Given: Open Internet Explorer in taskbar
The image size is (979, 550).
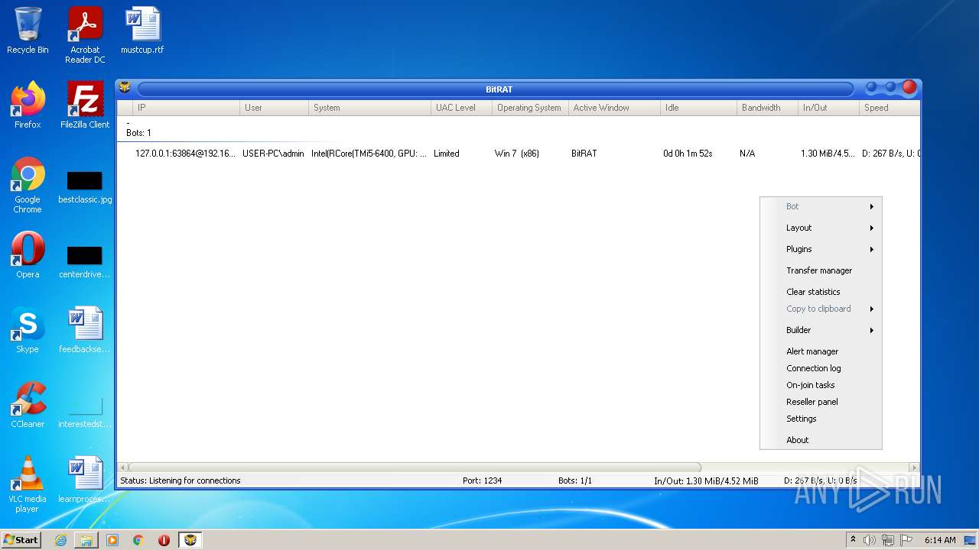Looking at the screenshot, I should coord(60,540).
